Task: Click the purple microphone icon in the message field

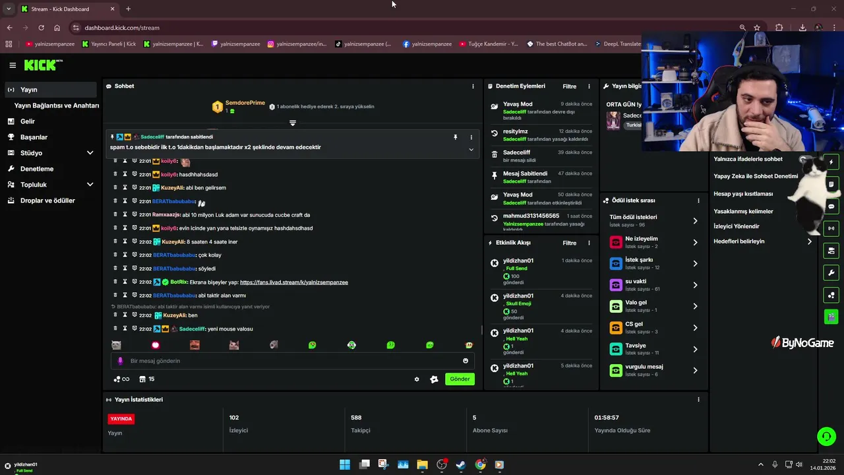Action: pos(120,361)
